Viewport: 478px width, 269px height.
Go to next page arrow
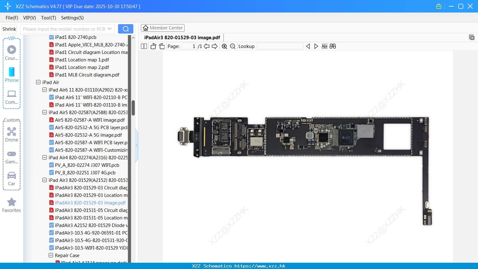215,46
